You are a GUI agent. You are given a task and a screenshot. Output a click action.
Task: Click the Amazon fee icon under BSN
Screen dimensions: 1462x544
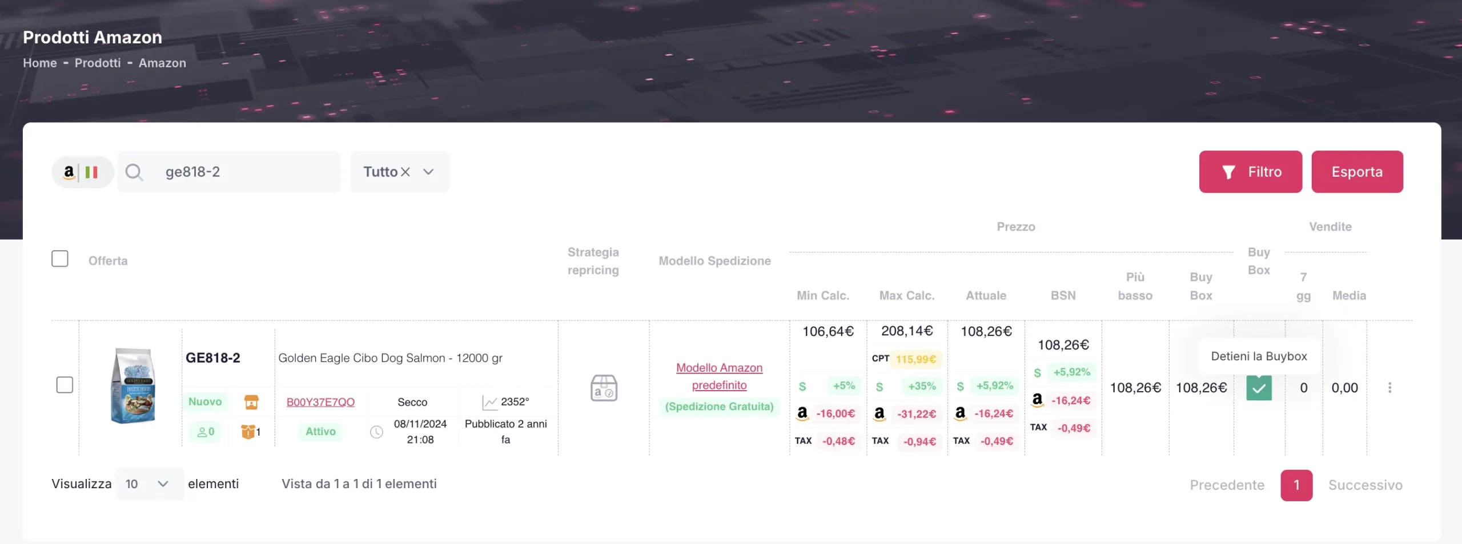[x=1038, y=400]
